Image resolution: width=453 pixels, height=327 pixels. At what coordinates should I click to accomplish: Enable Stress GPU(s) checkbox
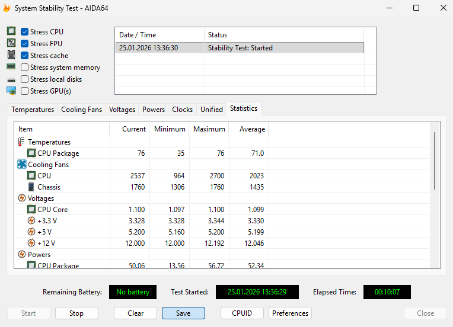[x=25, y=91]
